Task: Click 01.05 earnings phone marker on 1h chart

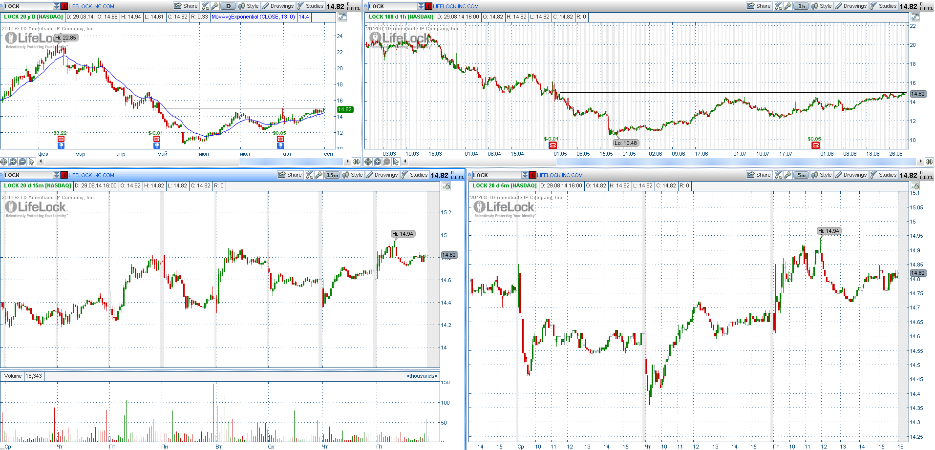Action: click(553, 145)
